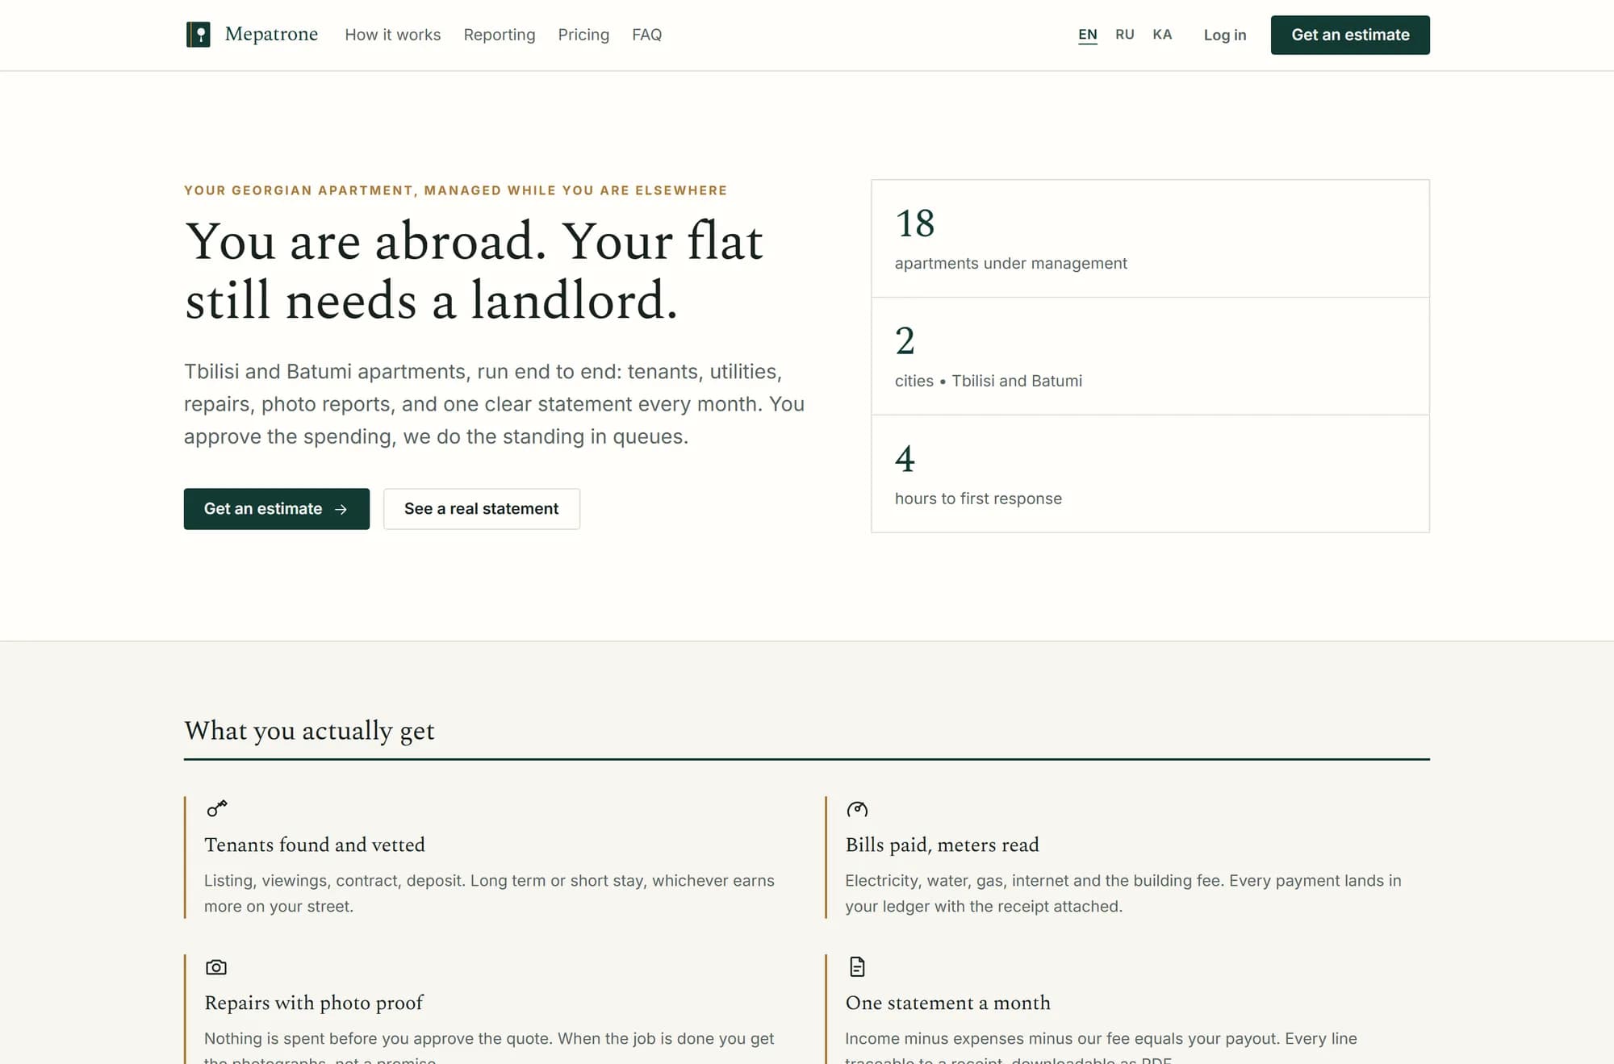Click the Mepatrone brand name

tap(271, 35)
